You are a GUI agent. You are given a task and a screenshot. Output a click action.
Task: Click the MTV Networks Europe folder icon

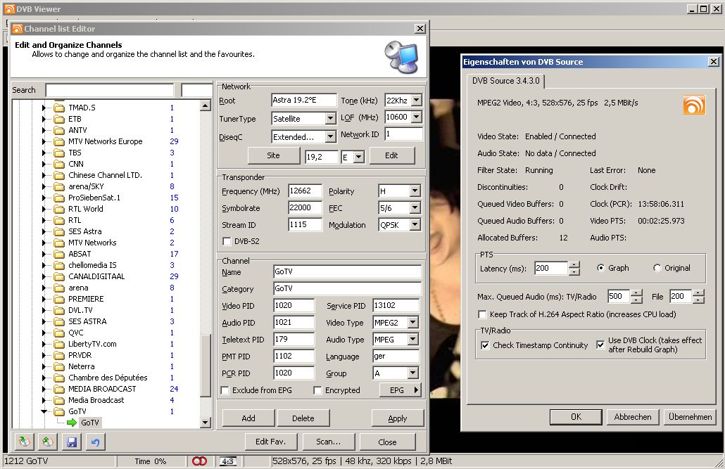[x=58, y=141]
